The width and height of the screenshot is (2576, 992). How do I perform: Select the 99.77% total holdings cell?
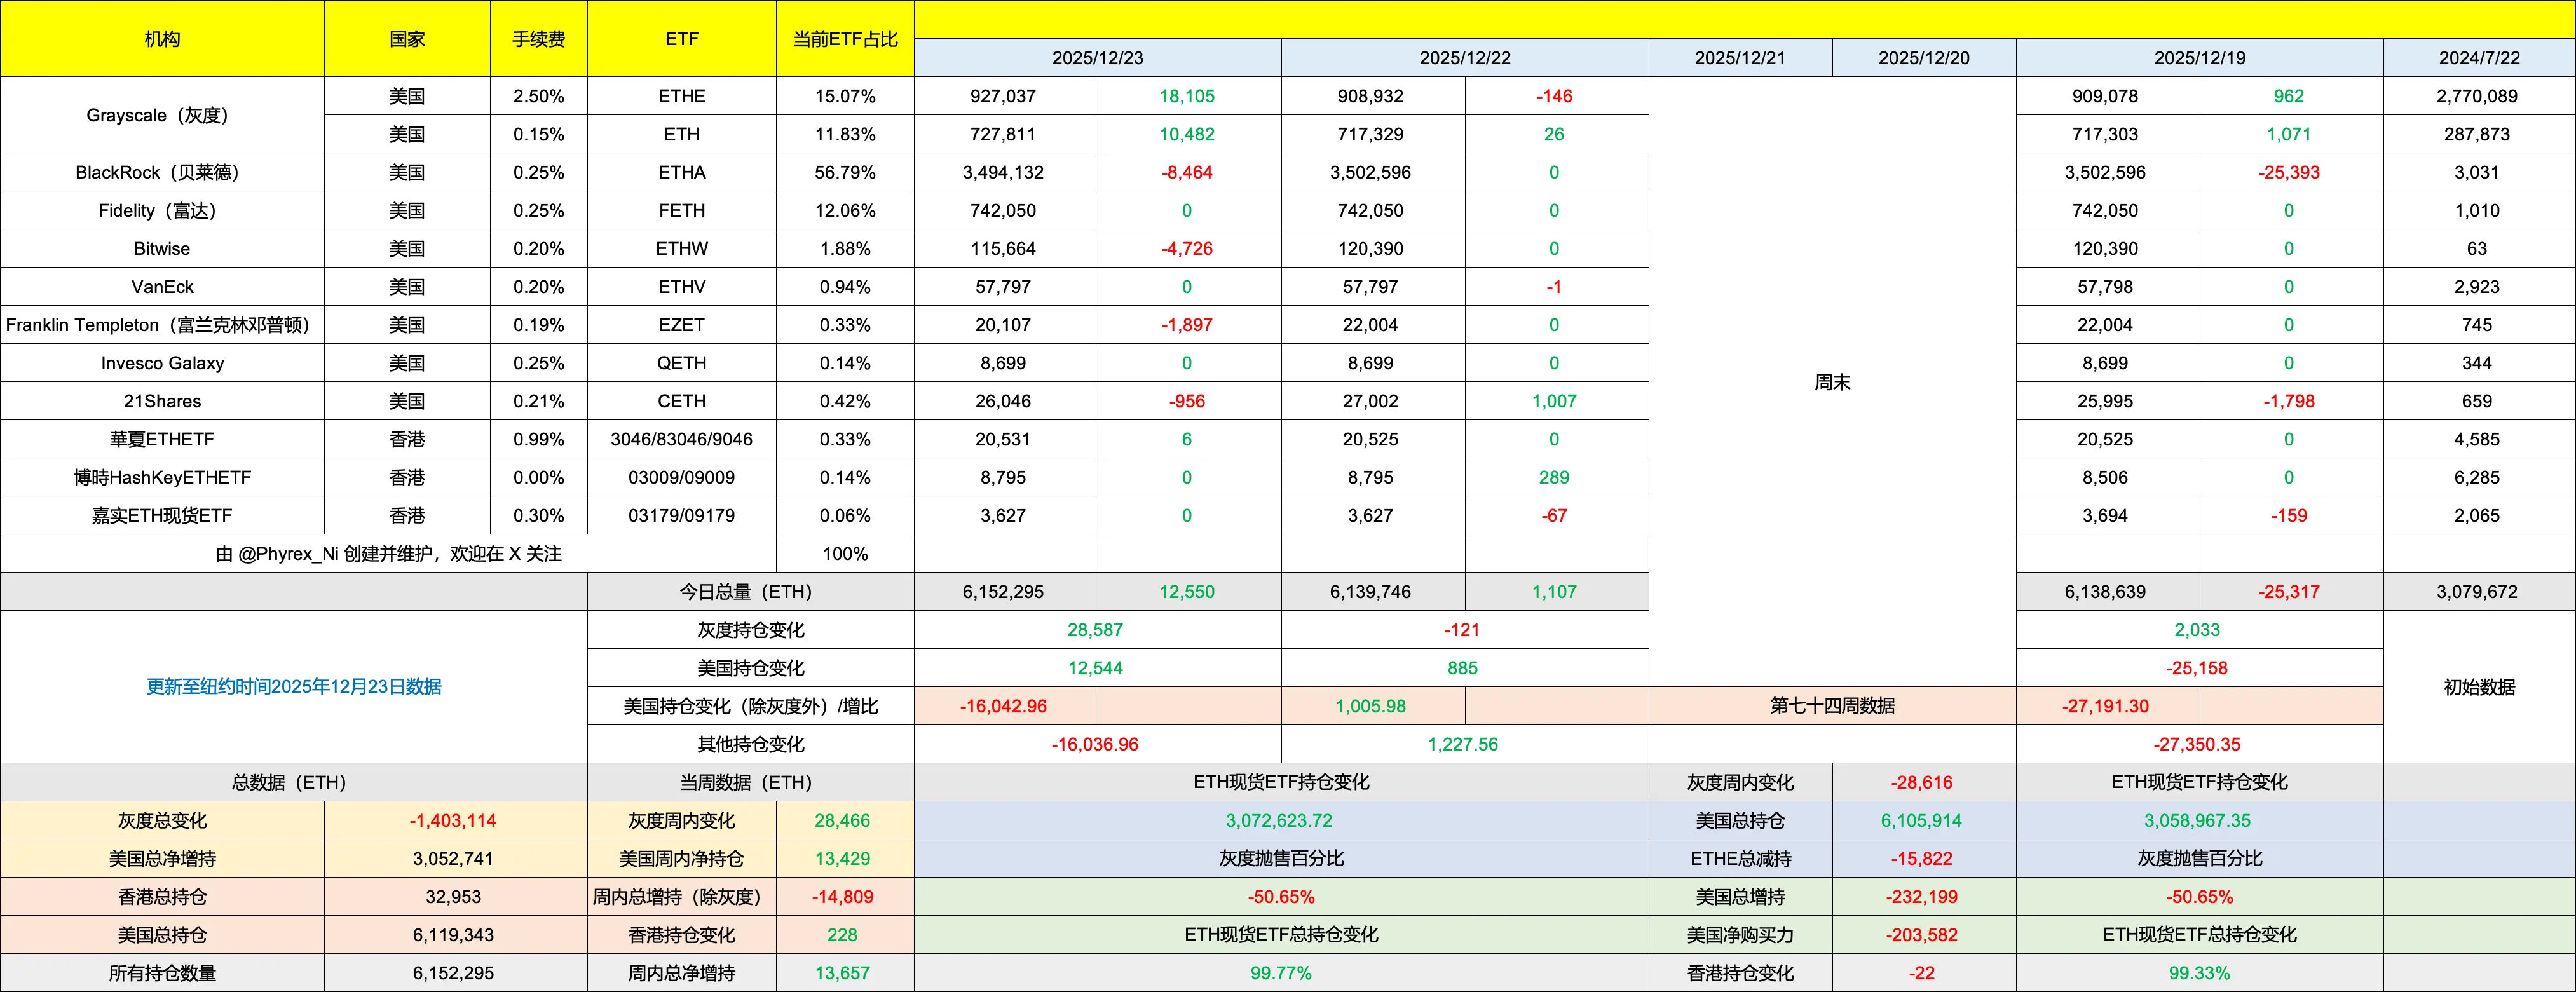[1280, 973]
